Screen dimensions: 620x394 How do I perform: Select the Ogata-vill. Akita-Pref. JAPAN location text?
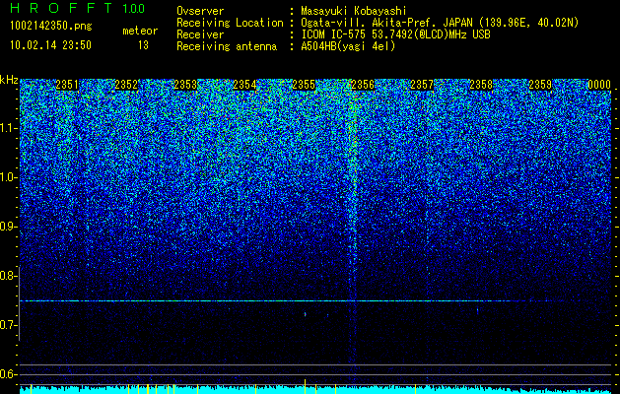coord(440,23)
